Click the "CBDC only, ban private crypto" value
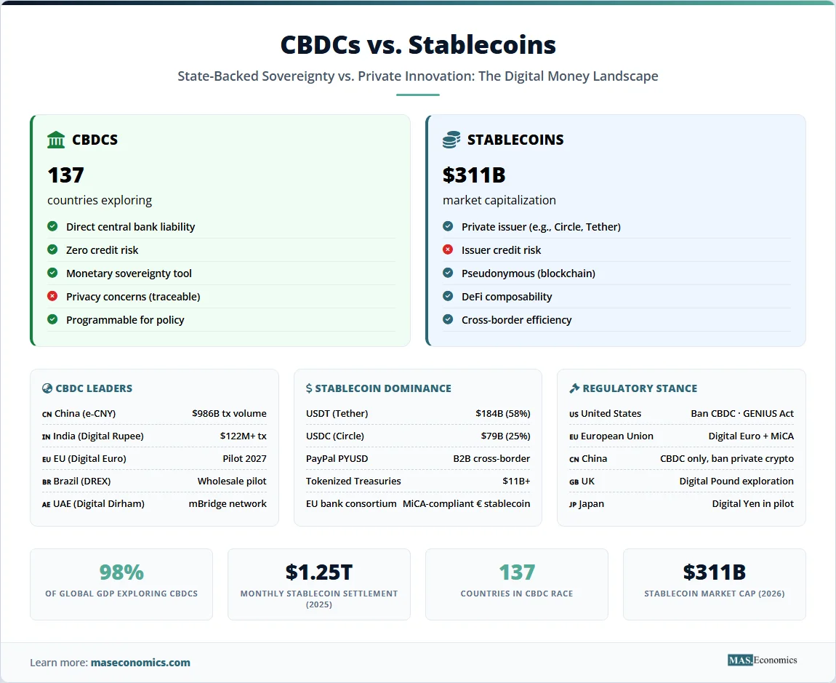 coord(727,458)
